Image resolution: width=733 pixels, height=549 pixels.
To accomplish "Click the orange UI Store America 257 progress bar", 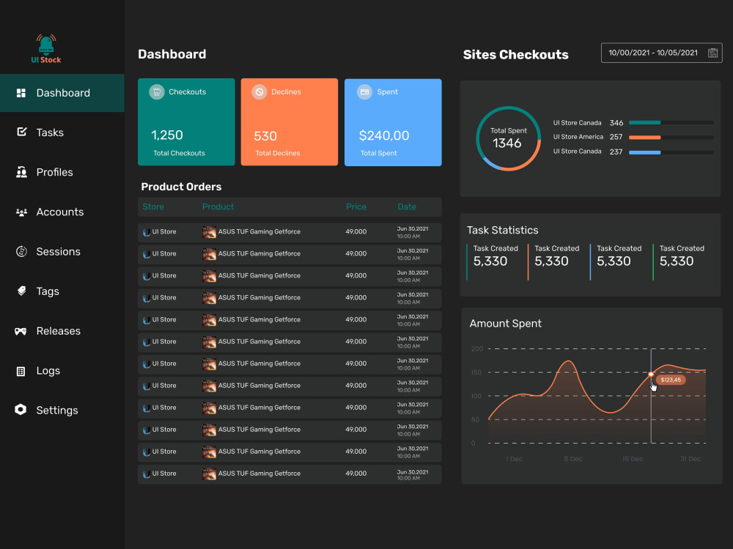I will (x=671, y=138).
